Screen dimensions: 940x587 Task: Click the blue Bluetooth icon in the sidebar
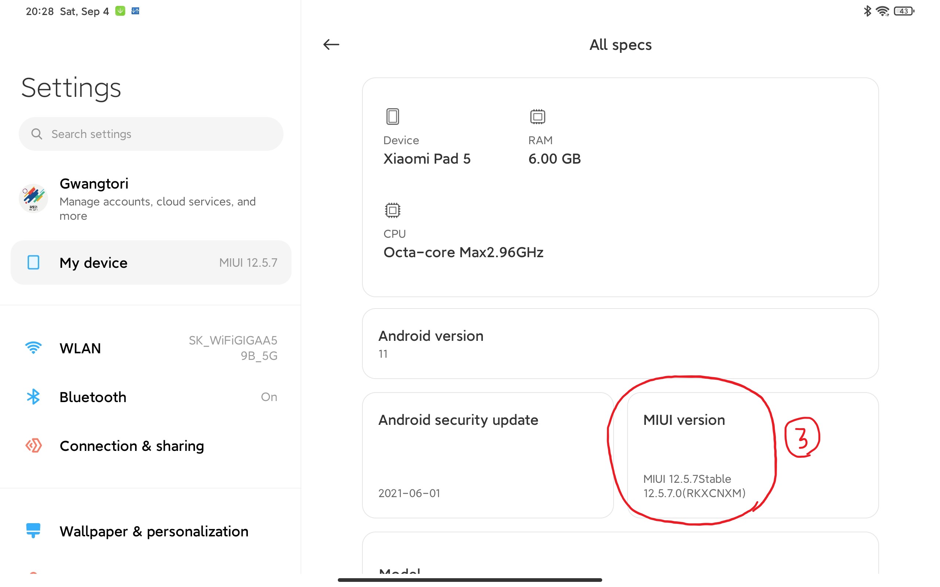click(33, 397)
